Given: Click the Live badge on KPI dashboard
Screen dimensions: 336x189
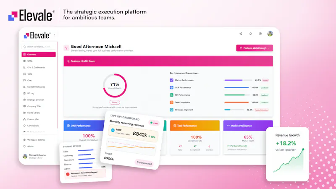Looking at the screenshot, I should tap(154, 123).
